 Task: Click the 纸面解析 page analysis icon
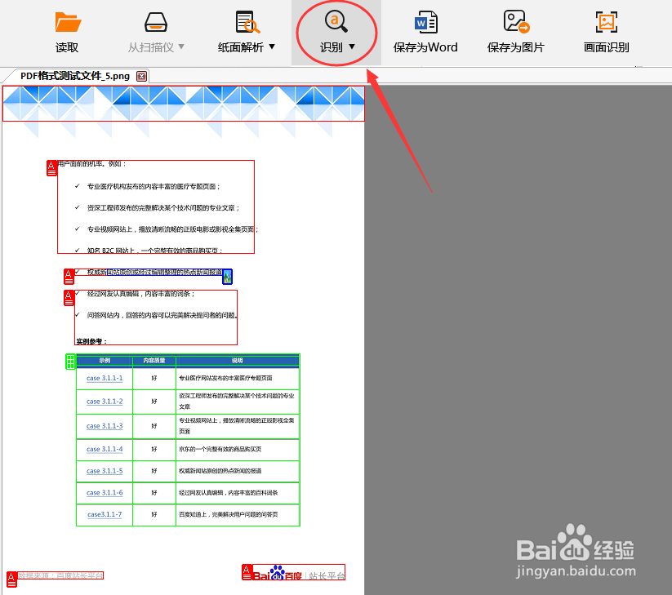point(247,22)
